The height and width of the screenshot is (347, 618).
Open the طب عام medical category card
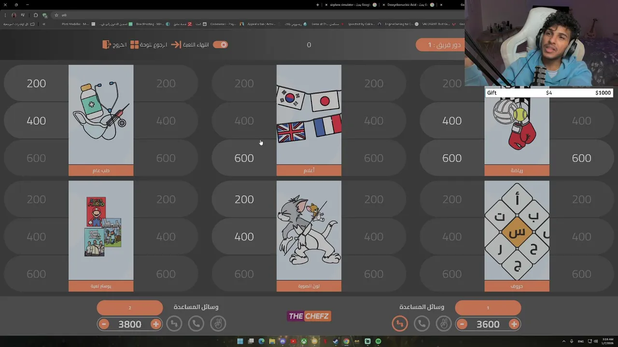coord(101,120)
